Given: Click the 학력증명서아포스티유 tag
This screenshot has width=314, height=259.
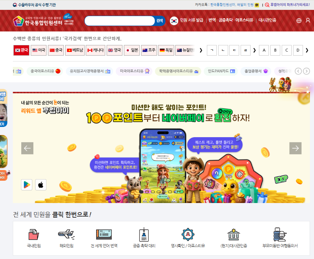Looking at the screenshot, I should click(178, 71).
